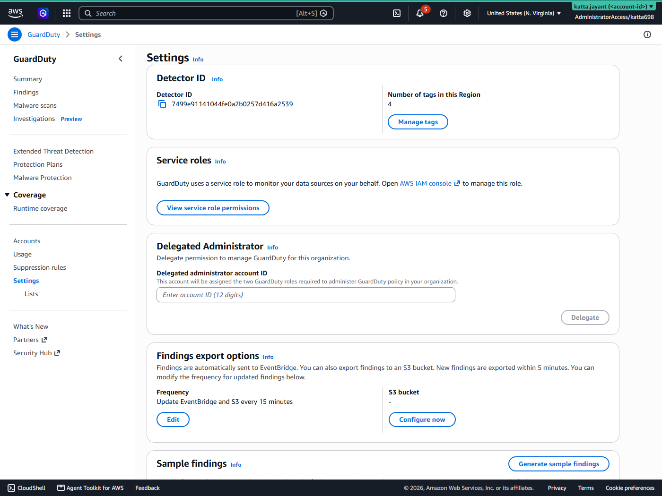This screenshot has height=496, width=662.
Task: Open Privacy link in footer
Action: click(x=557, y=488)
